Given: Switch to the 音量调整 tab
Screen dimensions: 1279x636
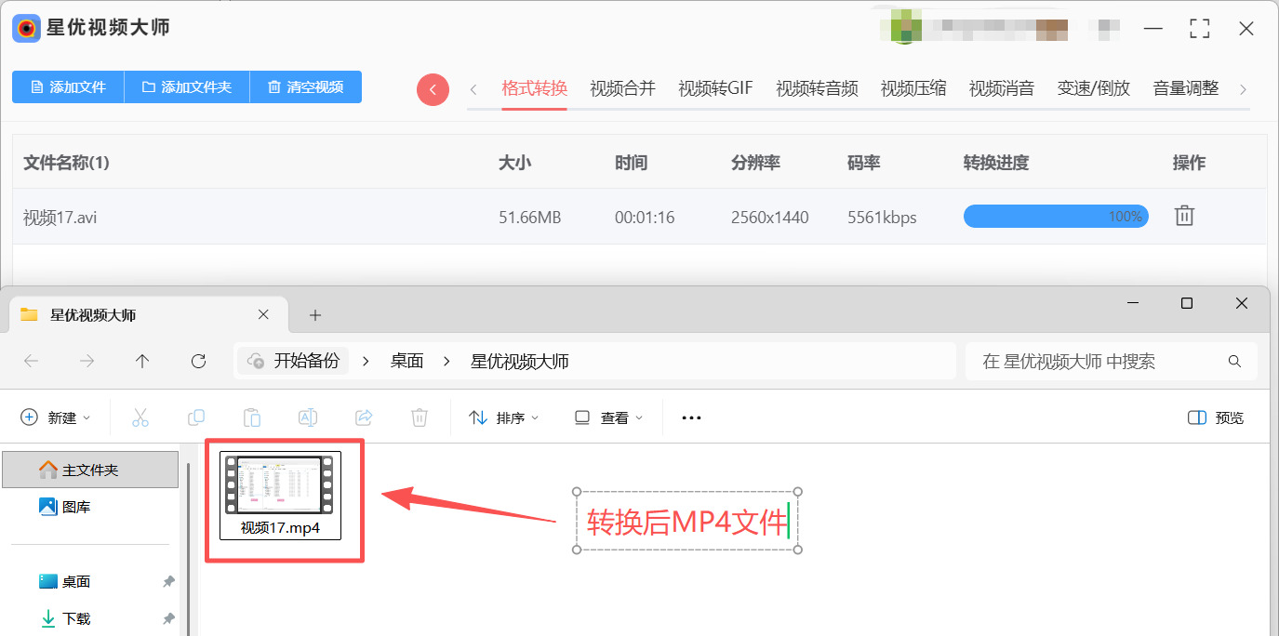Looking at the screenshot, I should (x=1186, y=88).
